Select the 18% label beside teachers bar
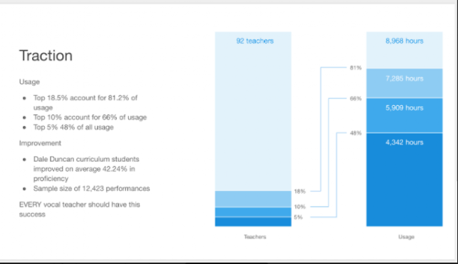Image resolution: width=458 pixels, height=264 pixels. pyautogui.click(x=300, y=192)
